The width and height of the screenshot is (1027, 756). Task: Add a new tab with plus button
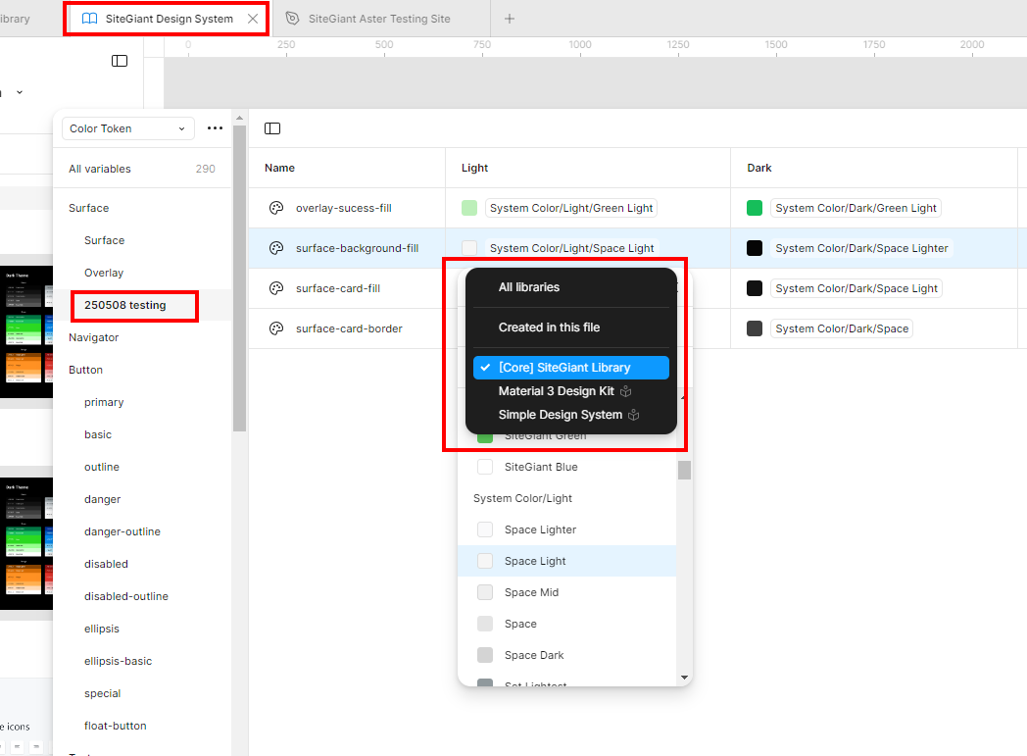[510, 19]
